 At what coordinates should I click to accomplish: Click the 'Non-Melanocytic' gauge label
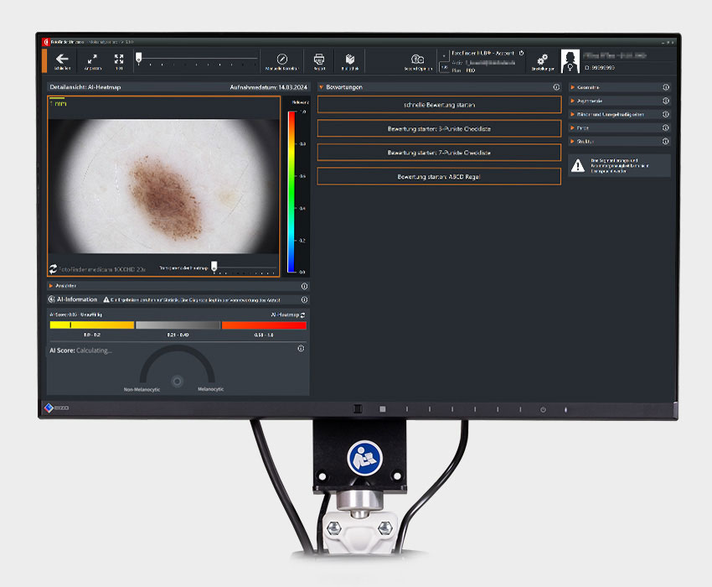(x=142, y=390)
